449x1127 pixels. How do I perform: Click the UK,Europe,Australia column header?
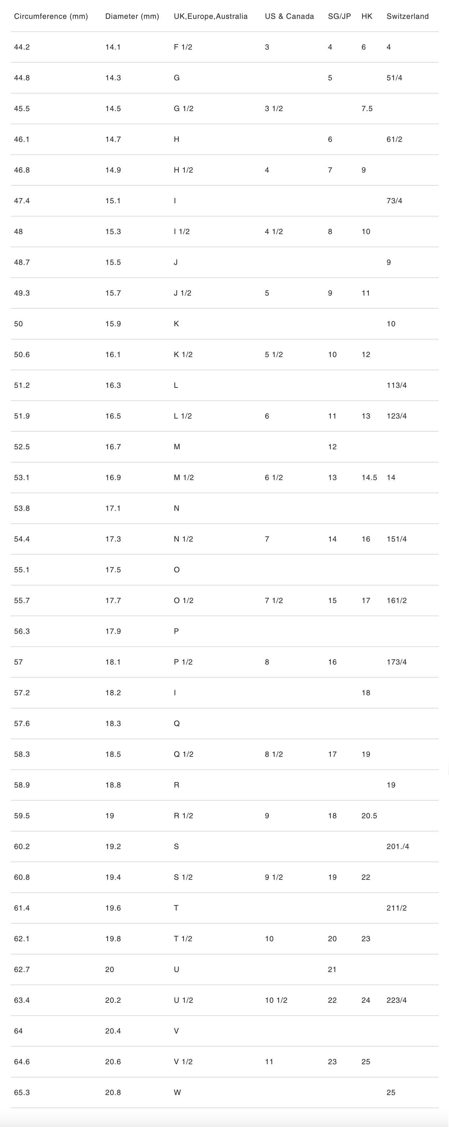(x=210, y=16)
